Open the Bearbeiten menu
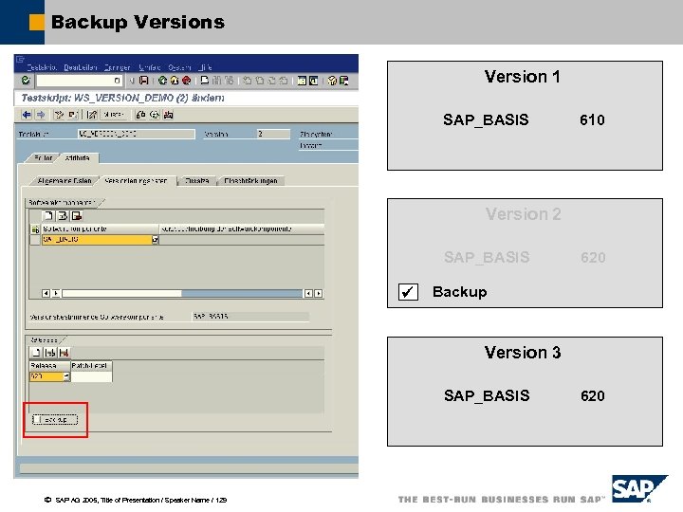This screenshot has width=683, height=512. tap(81, 67)
